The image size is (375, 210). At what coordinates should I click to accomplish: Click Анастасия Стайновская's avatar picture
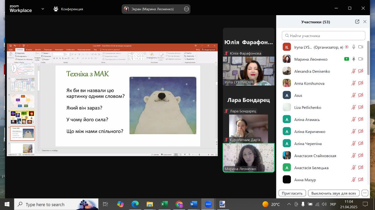coord(287,155)
